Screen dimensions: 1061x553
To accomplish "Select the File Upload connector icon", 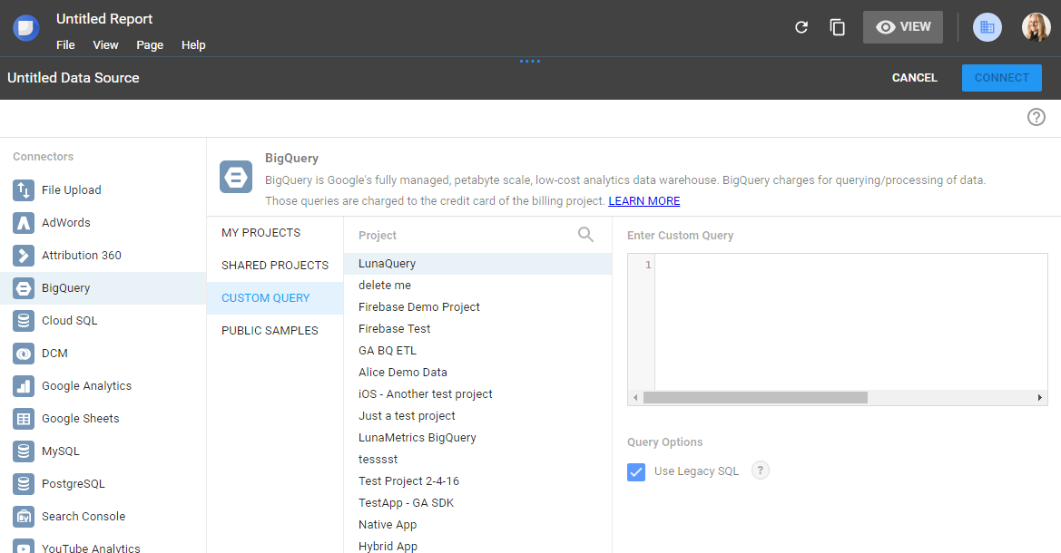I will tap(24, 190).
